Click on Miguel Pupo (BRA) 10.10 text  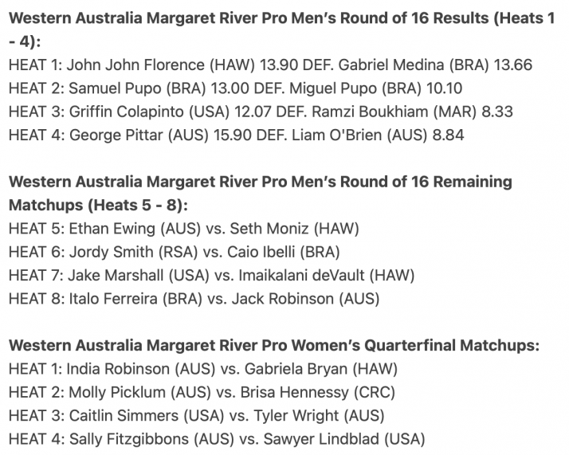375,88
